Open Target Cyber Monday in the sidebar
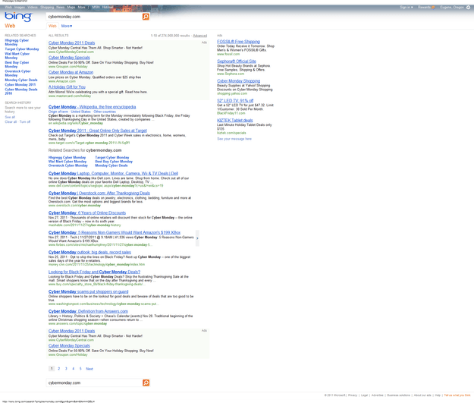The image size is (474, 403). point(22,49)
